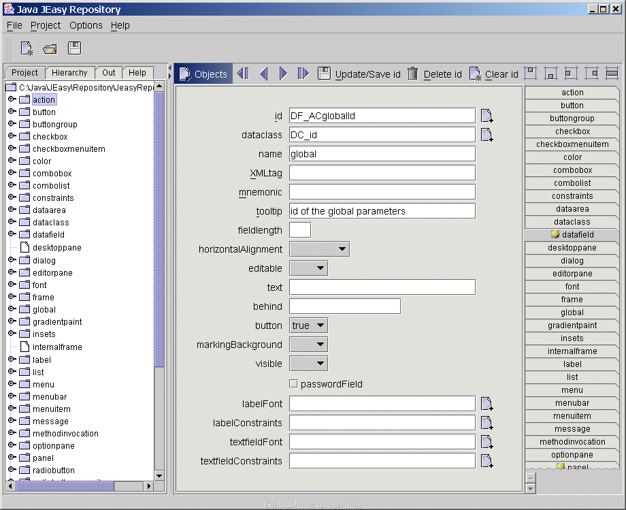Switch to the Hierarchy tab
626x510 pixels.
[69, 73]
